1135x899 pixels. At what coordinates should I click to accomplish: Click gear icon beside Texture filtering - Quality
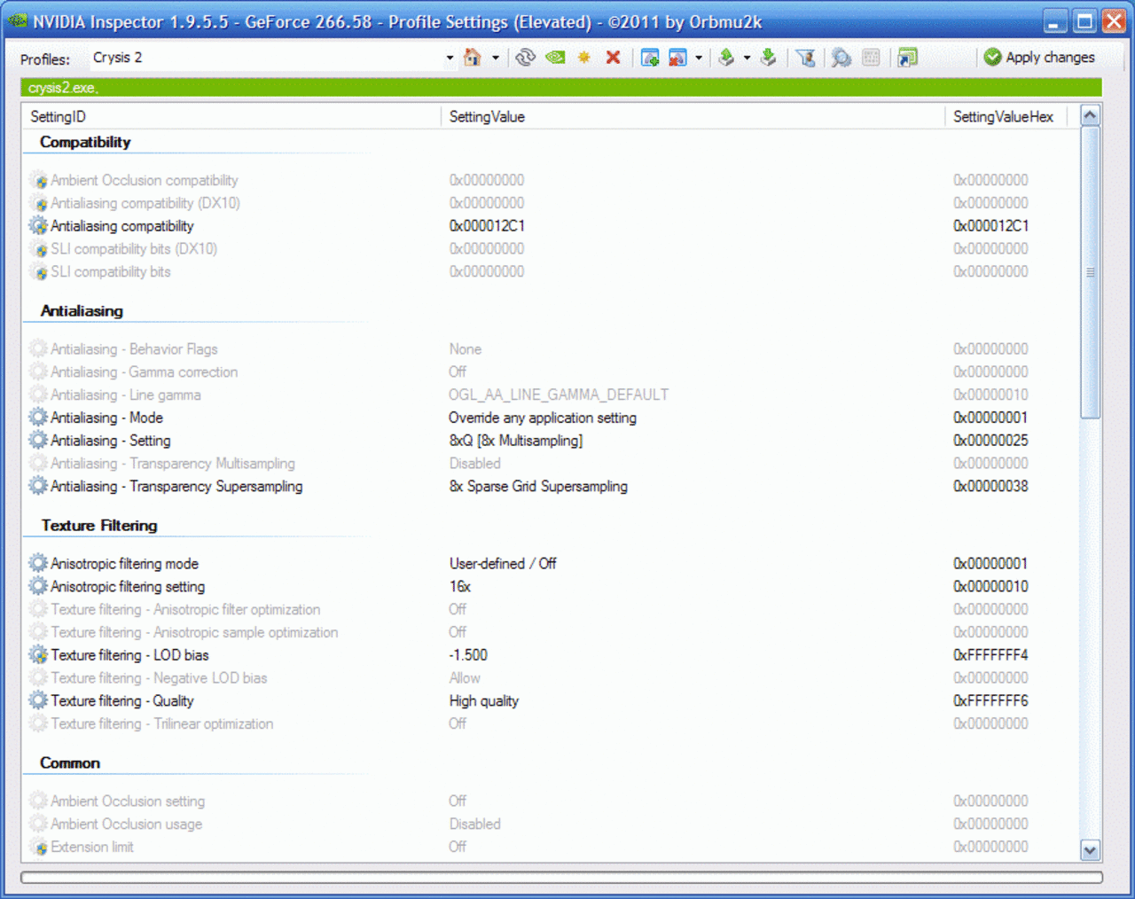pyautogui.click(x=38, y=701)
